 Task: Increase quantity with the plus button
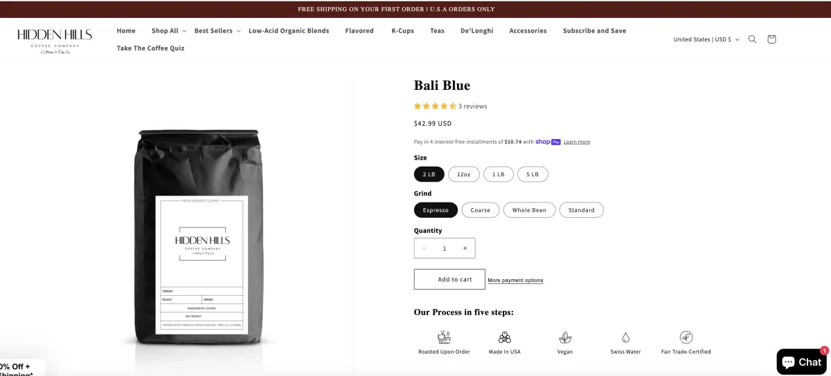(x=465, y=248)
